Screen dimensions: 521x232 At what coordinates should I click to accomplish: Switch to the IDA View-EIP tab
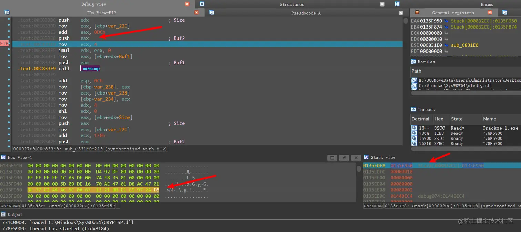pyautogui.click(x=101, y=13)
